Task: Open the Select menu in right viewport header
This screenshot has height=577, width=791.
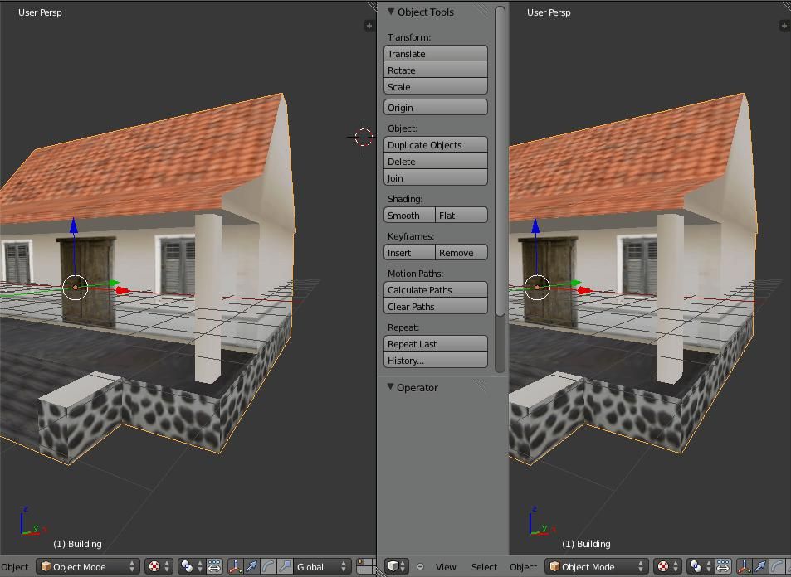Action: (x=484, y=567)
